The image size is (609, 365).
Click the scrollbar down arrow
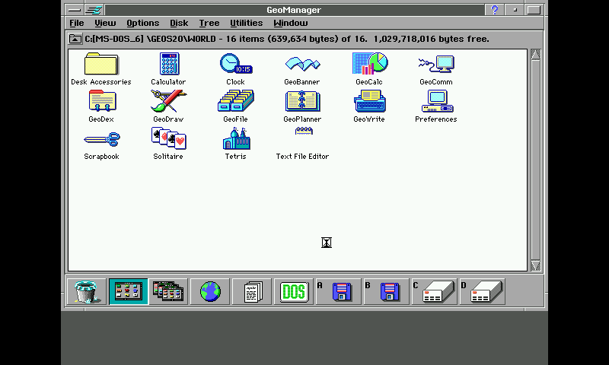click(x=535, y=265)
